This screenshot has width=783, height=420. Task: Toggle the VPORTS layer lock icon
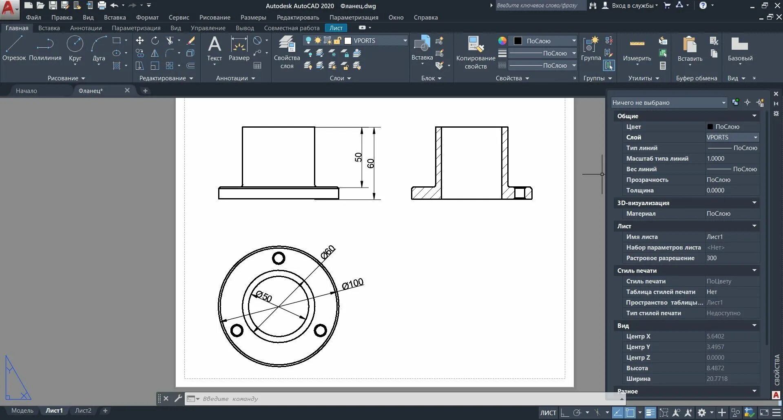(x=338, y=40)
